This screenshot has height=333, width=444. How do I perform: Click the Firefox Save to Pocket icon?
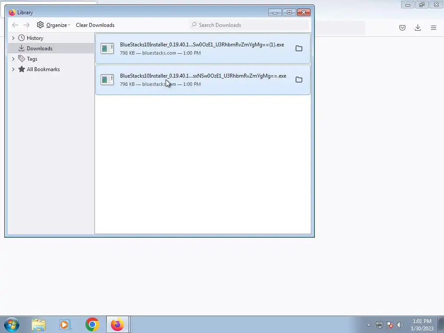402,28
